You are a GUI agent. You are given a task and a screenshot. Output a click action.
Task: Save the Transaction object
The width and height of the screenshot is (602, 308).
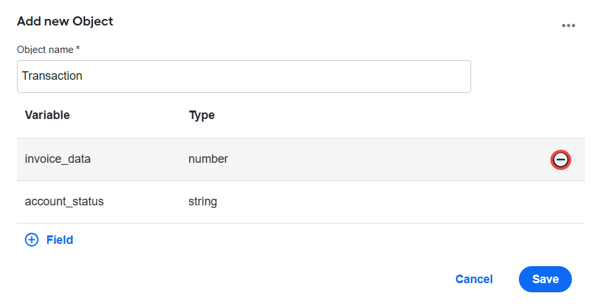[545, 279]
